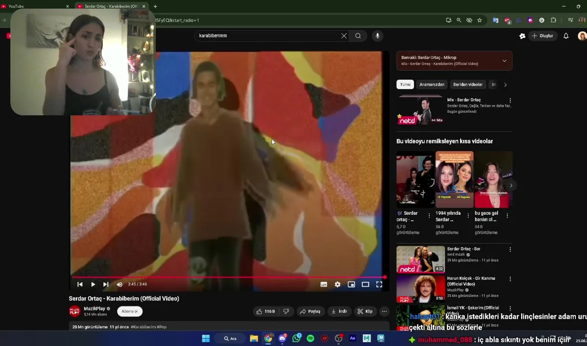Mute the video volume speaker icon
The image size is (587, 346).
pos(119,284)
